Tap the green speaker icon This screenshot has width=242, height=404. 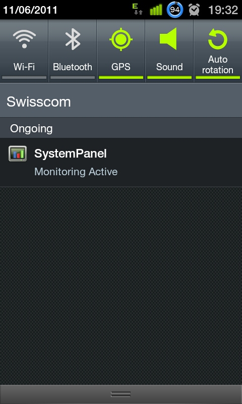click(168, 39)
